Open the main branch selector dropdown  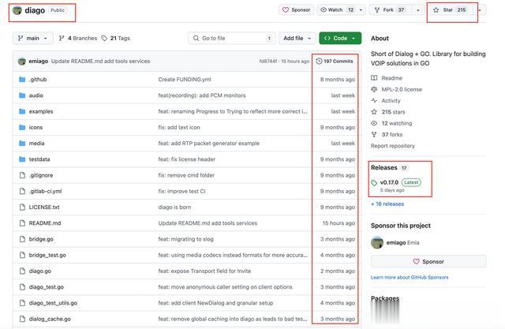(33, 38)
